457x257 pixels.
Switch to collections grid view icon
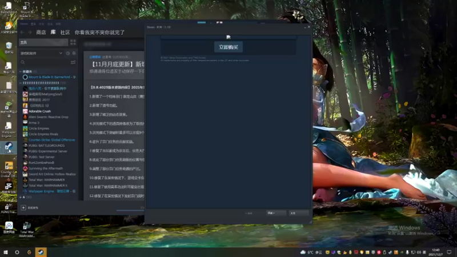pyautogui.click(x=73, y=42)
